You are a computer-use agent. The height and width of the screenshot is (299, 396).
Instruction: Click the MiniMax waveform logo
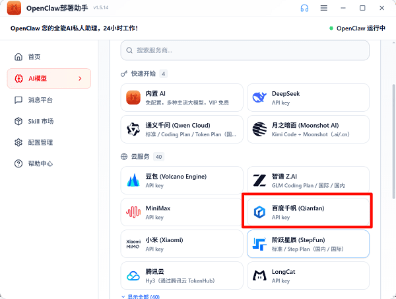coord(133,212)
